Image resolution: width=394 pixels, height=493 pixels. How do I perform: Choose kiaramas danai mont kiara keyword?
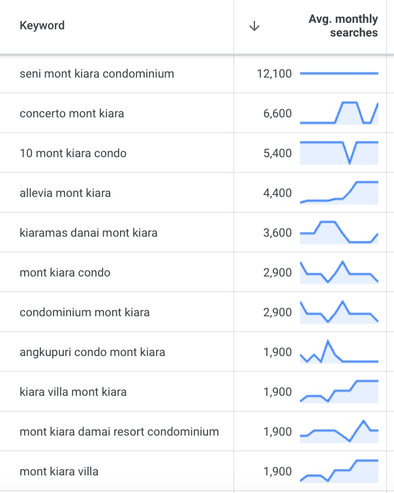[89, 233]
